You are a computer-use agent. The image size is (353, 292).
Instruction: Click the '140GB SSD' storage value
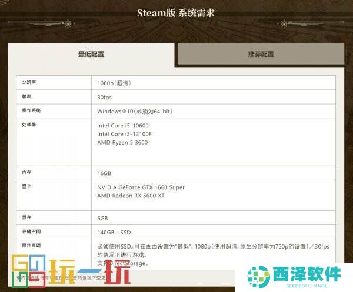click(114, 232)
